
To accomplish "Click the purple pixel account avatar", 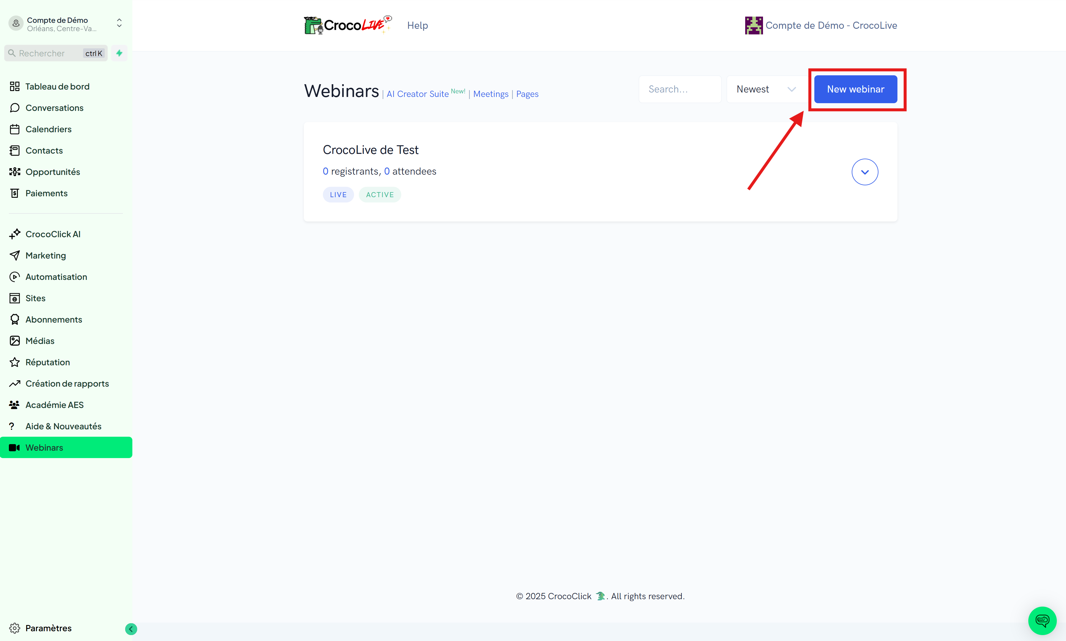I will pyautogui.click(x=754, y=25).
